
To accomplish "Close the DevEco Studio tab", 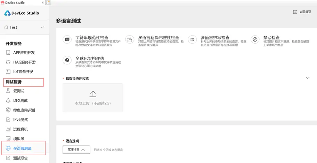I will pos(43,3).
